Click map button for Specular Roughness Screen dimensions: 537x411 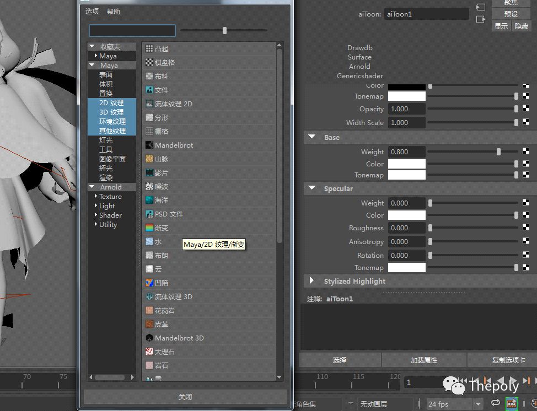526,228
